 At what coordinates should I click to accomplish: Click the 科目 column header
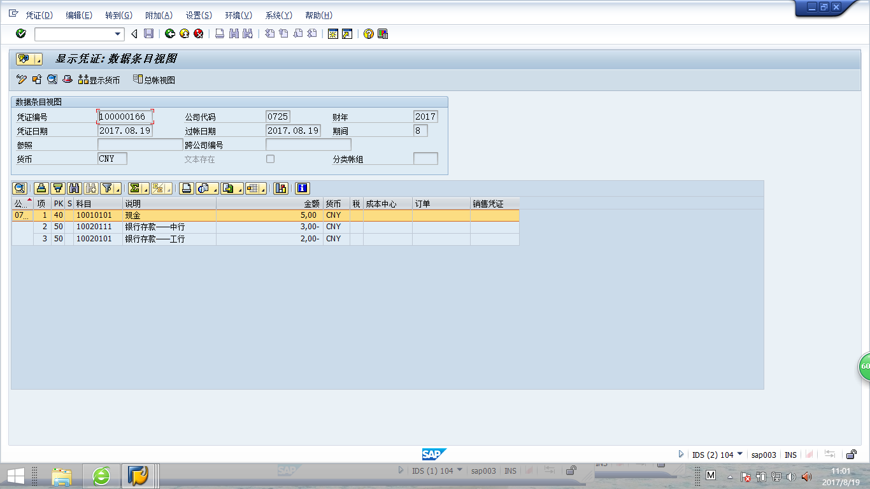coord(98,204)
